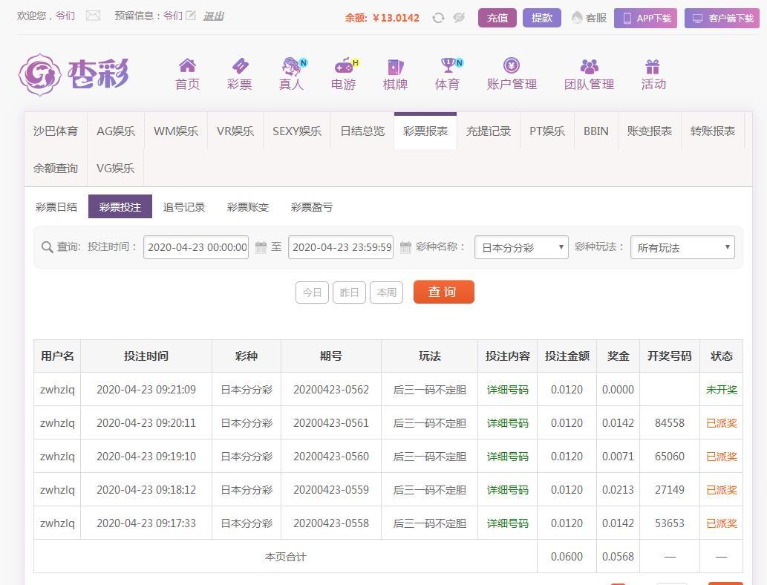Open the 首页 home icon

[x=187, y=66]
